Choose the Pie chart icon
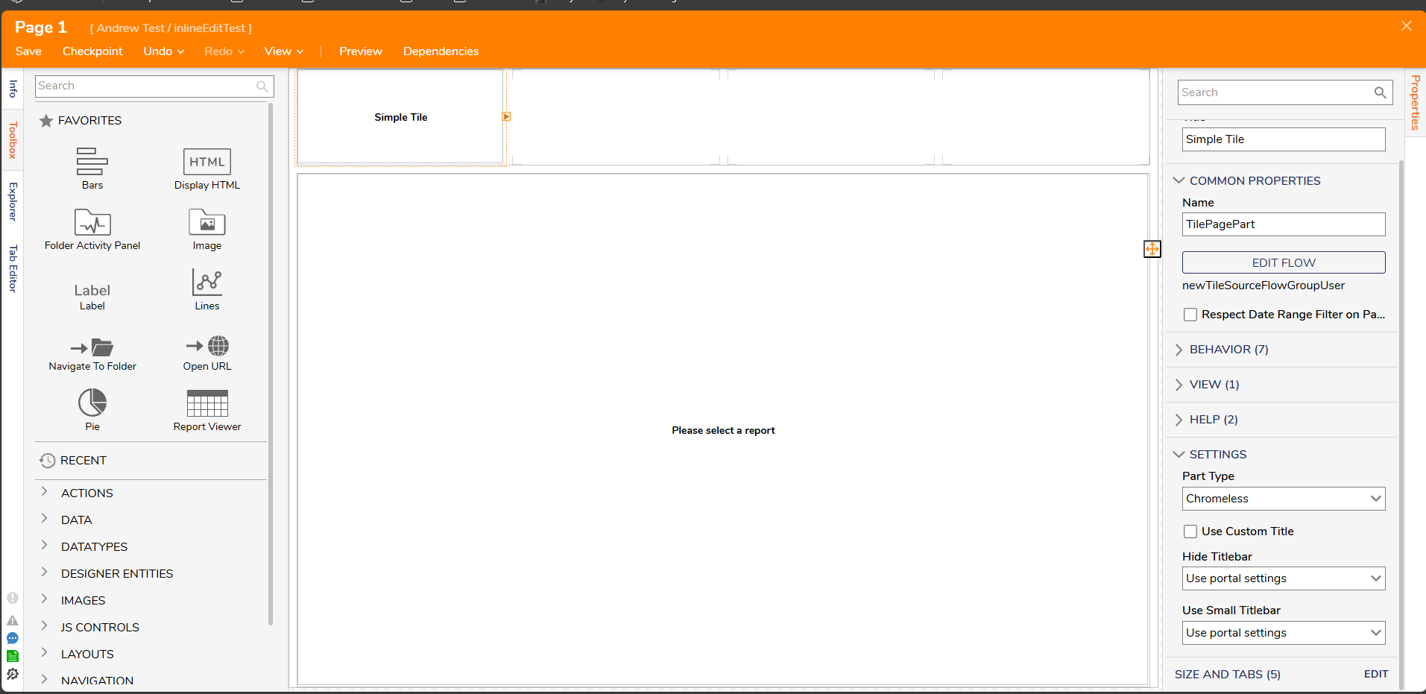This screenshot has height=694, width=1426. click(x=92, y=403)
